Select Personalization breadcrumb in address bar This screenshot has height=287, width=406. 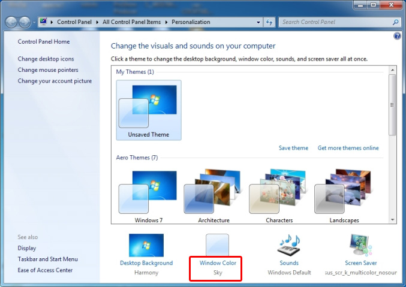191,22
